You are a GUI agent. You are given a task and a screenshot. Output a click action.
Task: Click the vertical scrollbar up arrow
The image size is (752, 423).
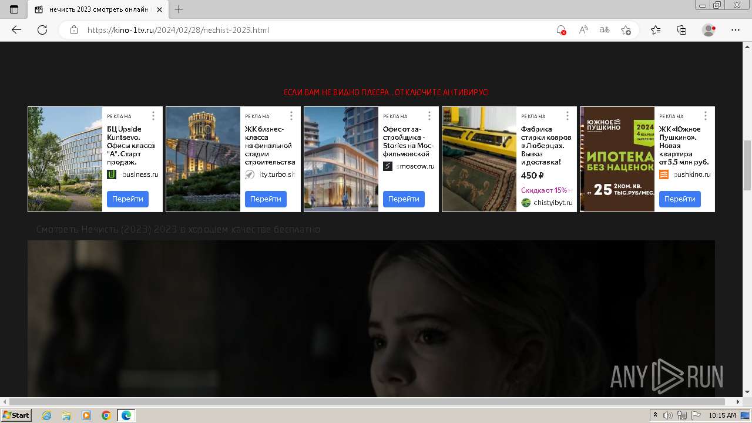click(x=747, y=46)
